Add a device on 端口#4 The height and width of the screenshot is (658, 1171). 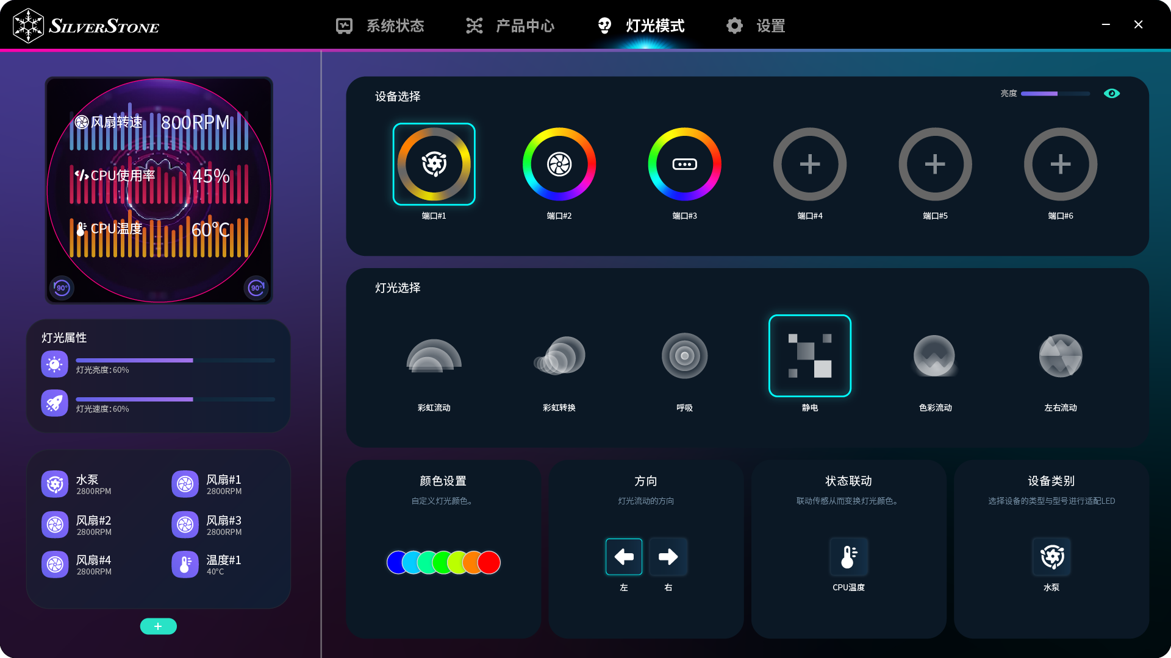point(809,164)
